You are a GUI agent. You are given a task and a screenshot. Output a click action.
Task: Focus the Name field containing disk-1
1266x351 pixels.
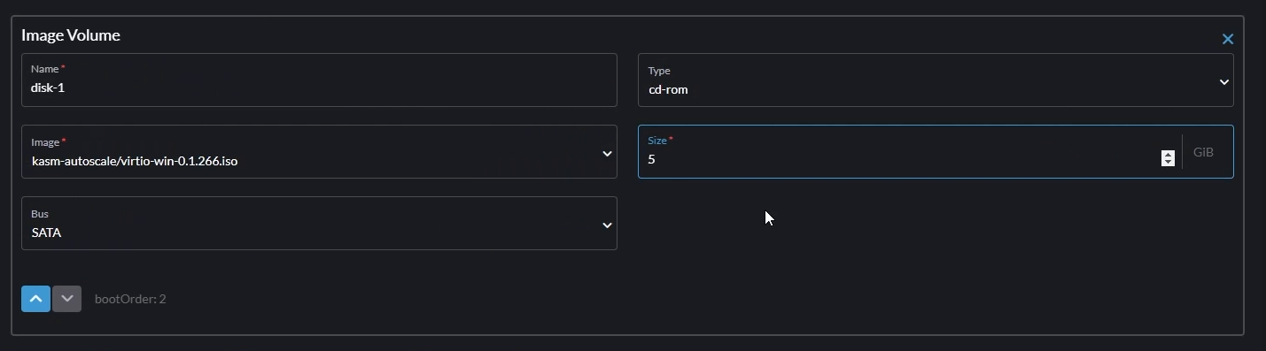tap(319, 80)
